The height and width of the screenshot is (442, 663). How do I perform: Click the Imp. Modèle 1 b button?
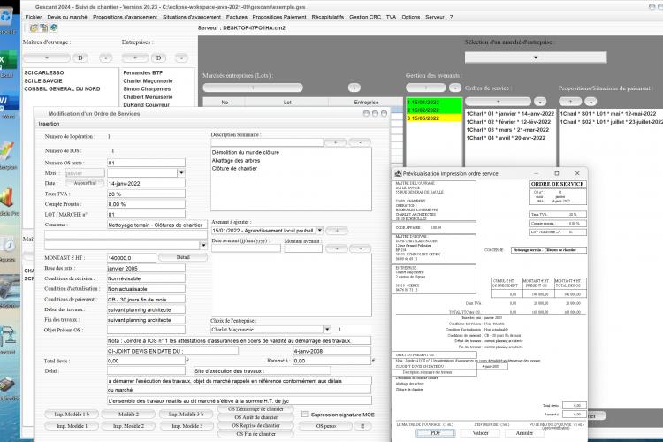pos(72,415)
